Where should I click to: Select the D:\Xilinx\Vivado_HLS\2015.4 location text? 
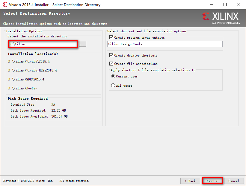(x=32, y=71)
